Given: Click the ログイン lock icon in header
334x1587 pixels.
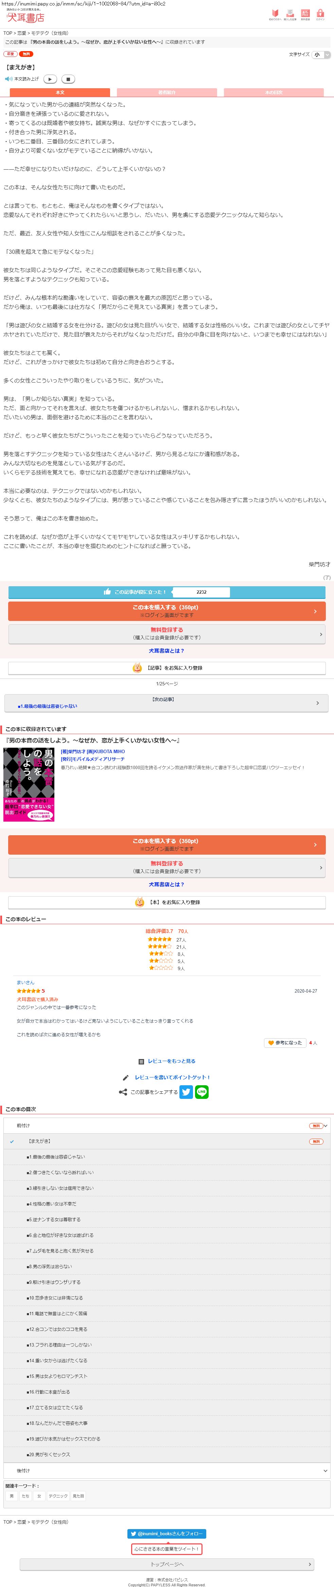Looking at the screenshot, I should tap(320, 15).
